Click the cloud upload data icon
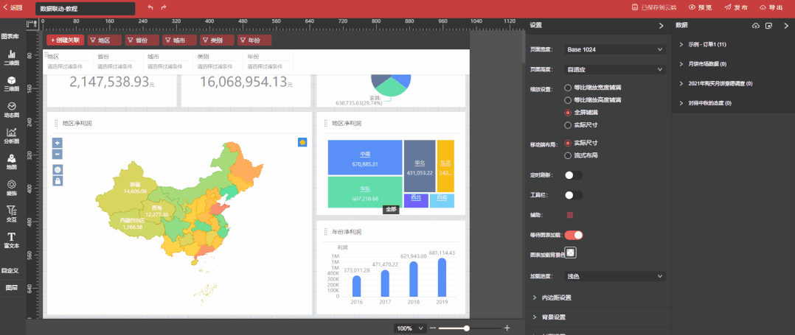The image size is (795, 335). [755, 26]
